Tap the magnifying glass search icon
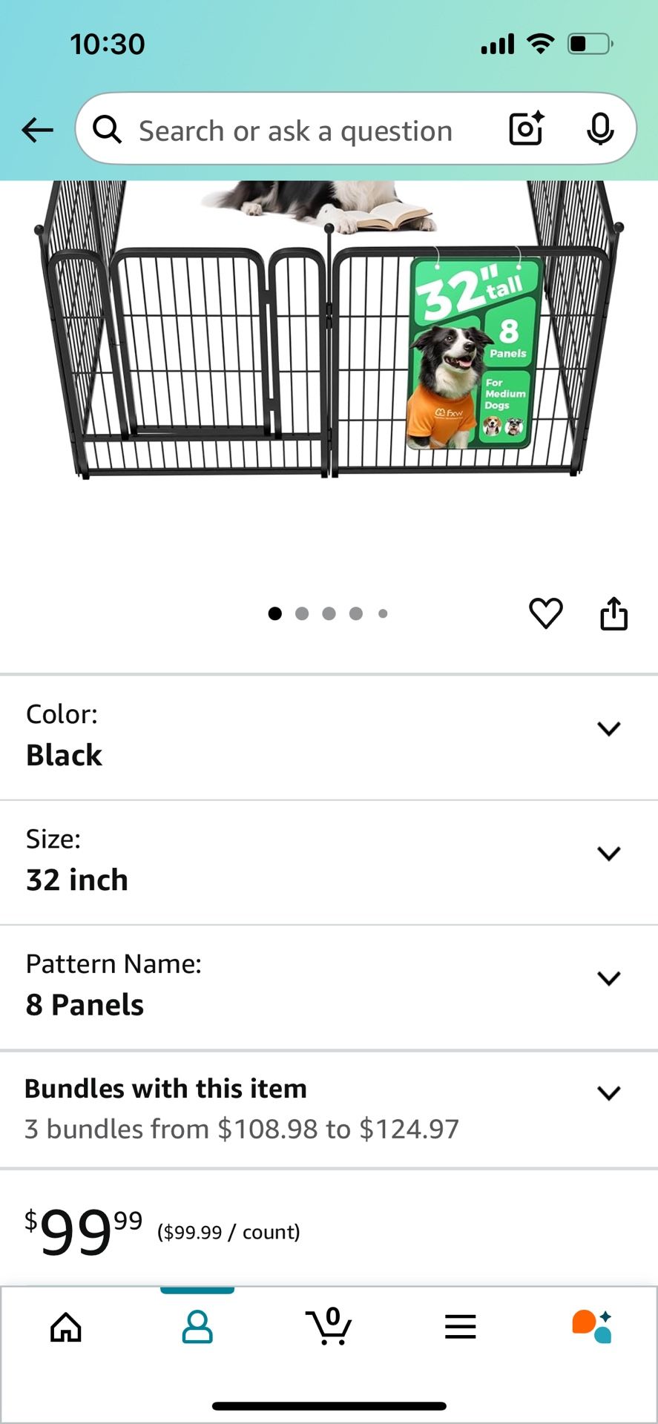This screenshot has height=1424, width=658. (x=108, y=130)
